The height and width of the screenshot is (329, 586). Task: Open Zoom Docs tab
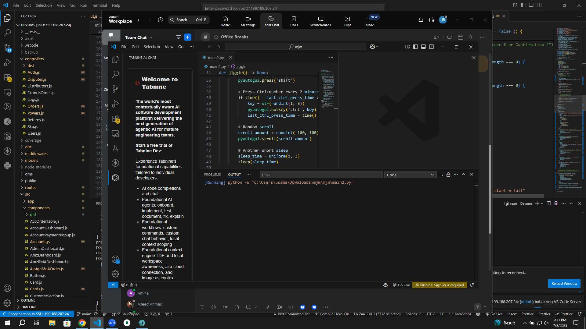294,21
